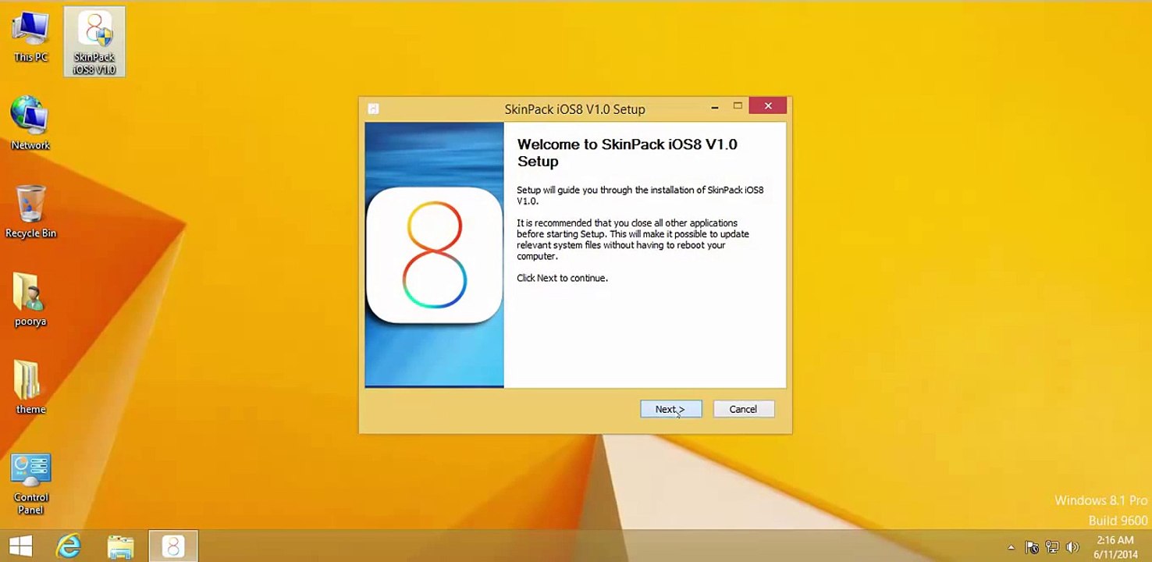Select the Network desktop icon
This screenshot has height=562, width=1152.
pyautogui.click(x=30, y=123)
